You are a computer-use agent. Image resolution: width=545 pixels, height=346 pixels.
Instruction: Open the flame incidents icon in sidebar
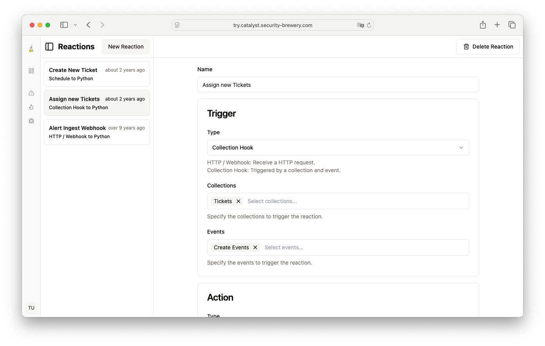point(31,107)
